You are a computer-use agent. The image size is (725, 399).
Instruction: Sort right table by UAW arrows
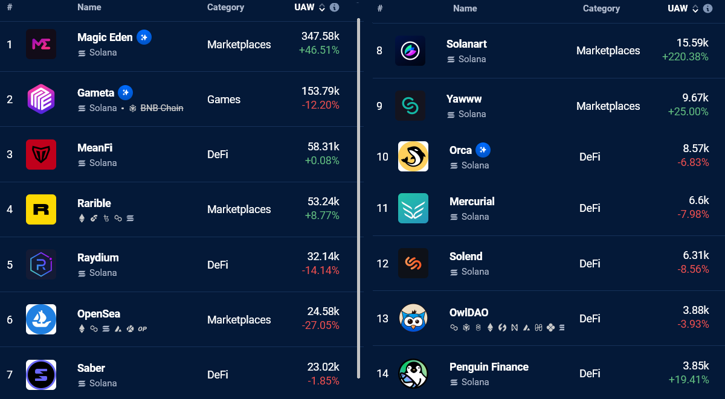695,8
